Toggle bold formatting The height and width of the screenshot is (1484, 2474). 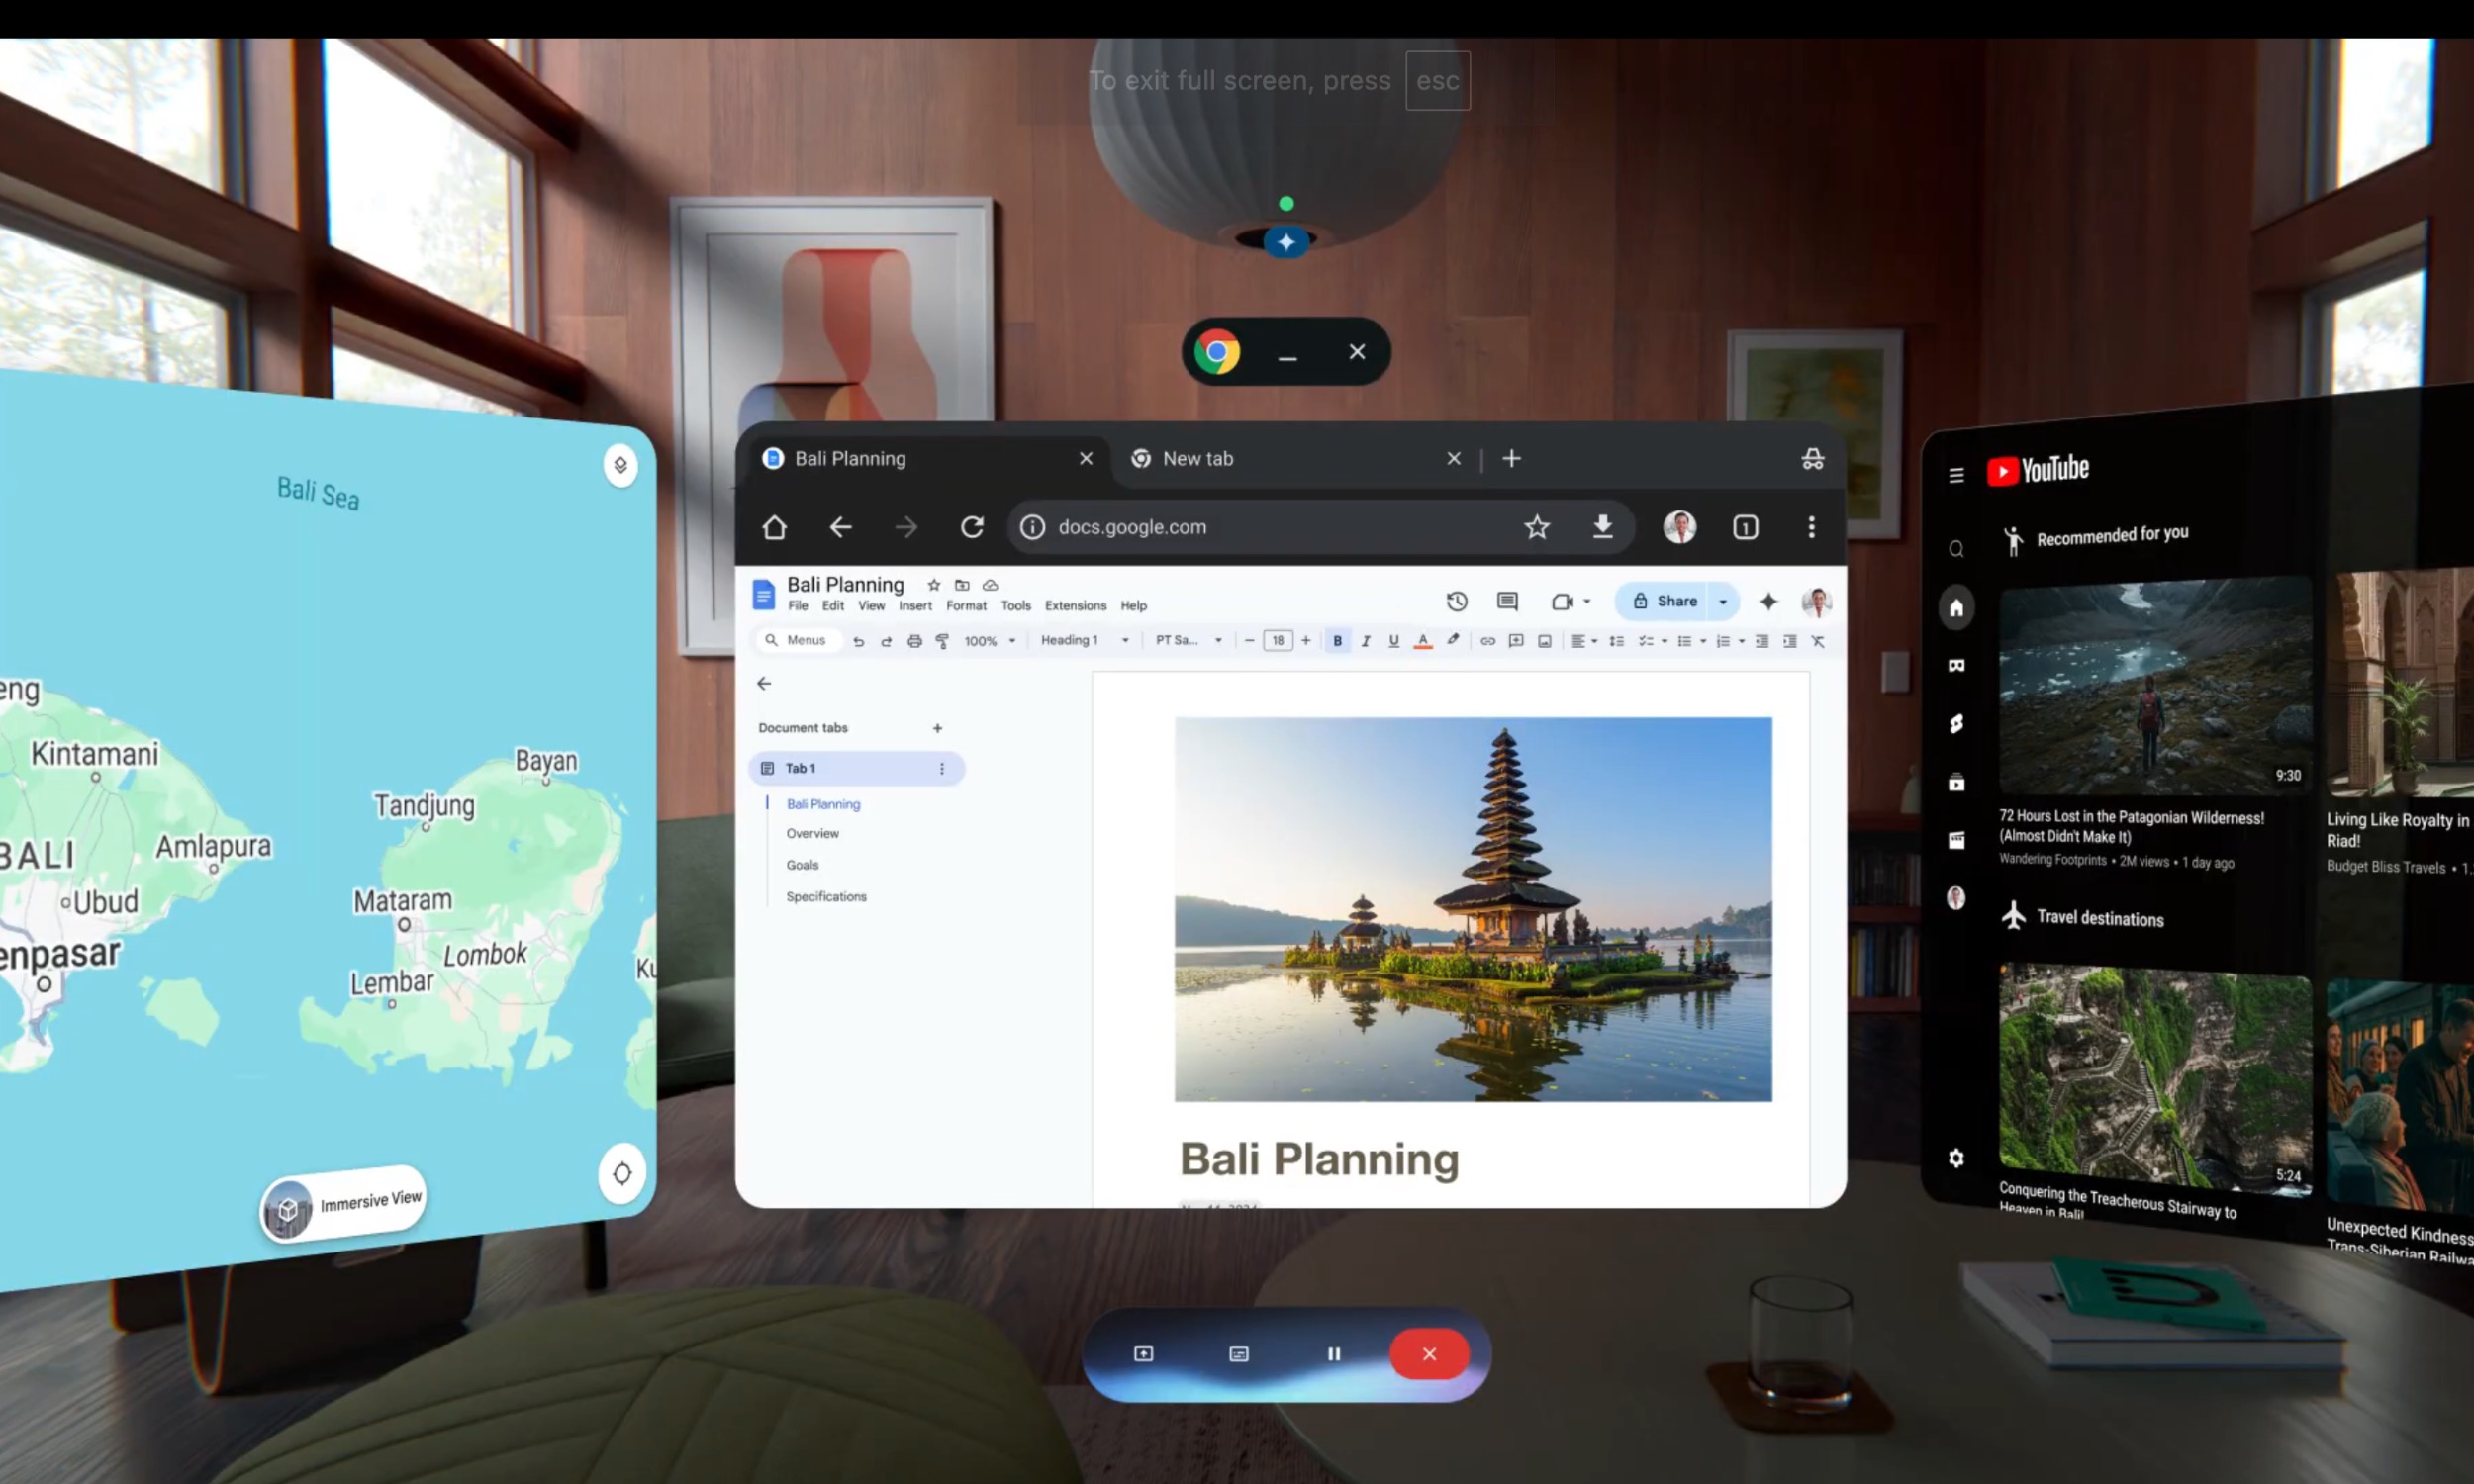point(1337,641)
